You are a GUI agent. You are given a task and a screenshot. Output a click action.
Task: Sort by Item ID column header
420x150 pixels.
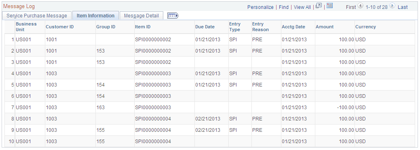coord(143,27)
